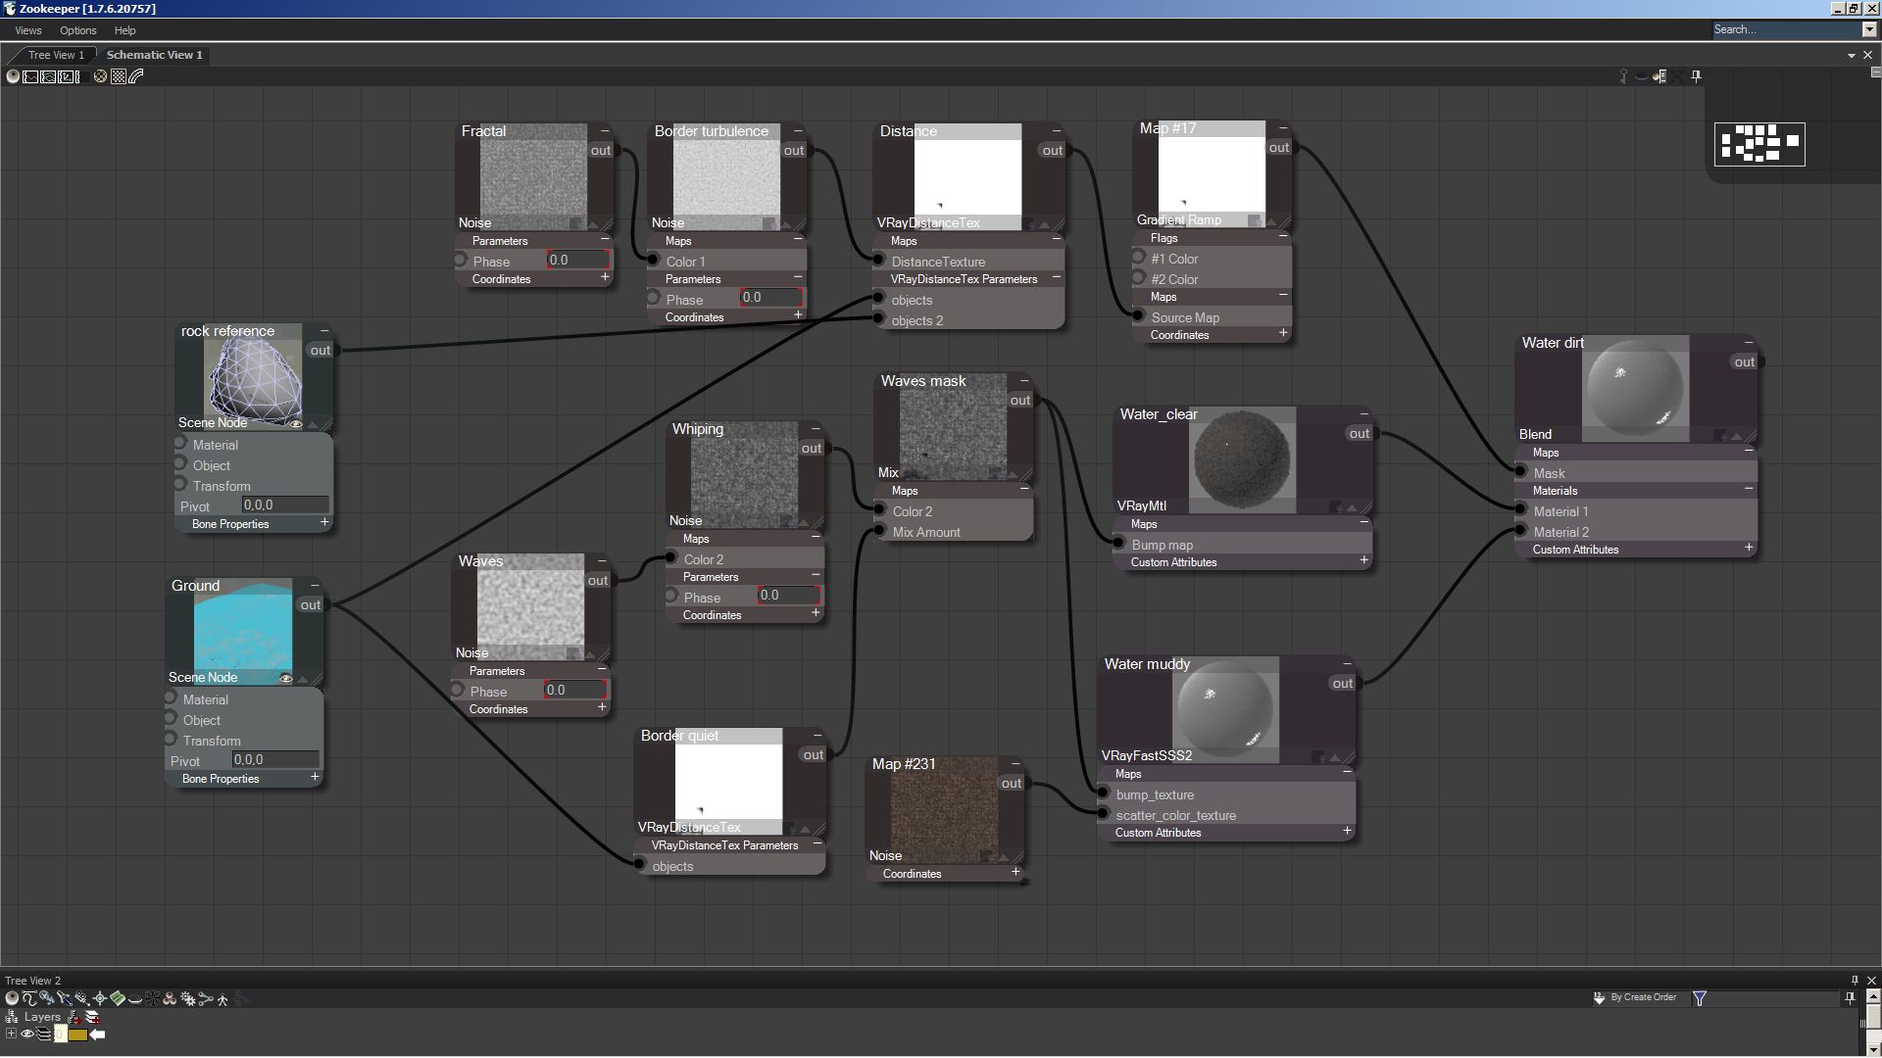Image resolution: width=1882 pixels, height=1058 pixels.
Task: Click the checkerboard background toolbar icon
Action: tap(119, 76)
